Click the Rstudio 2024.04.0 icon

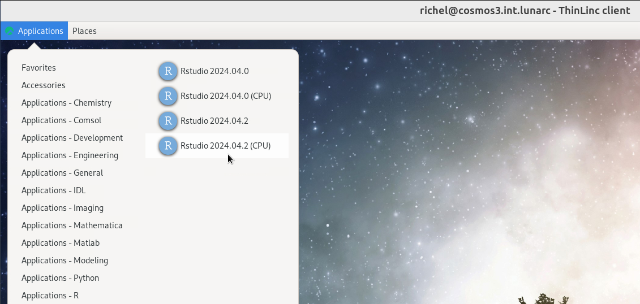[x=167, y=71]
